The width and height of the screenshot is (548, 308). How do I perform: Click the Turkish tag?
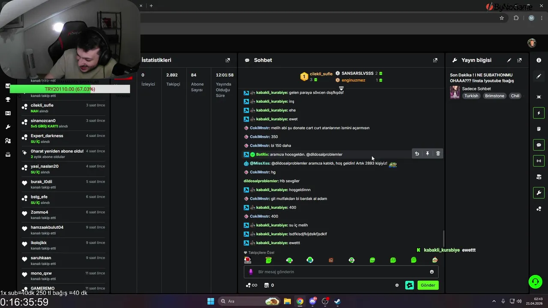471,96
